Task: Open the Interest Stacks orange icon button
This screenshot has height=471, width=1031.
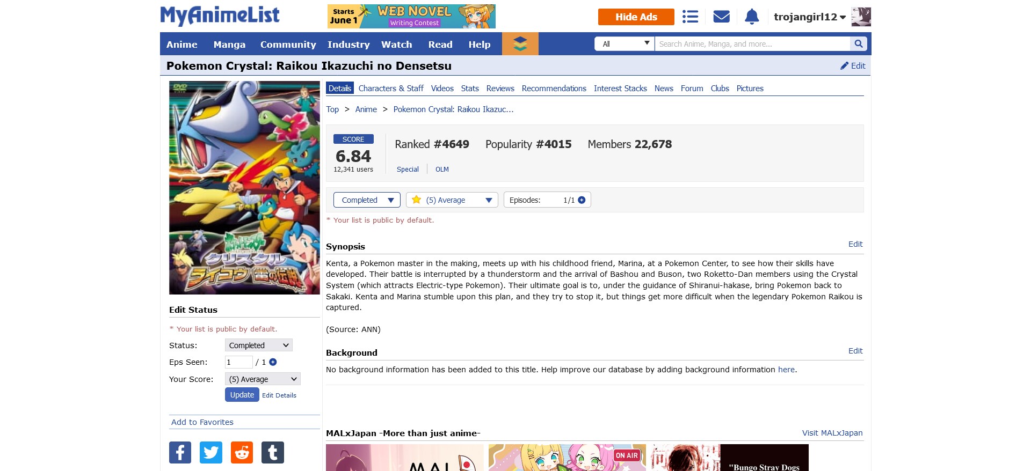Action: (520, 44)
